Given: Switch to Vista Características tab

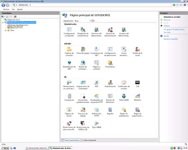Looking at the screenshot, I should pos(71,140).
